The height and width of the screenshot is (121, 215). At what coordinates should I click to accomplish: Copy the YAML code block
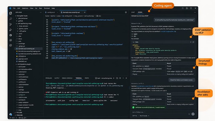point(193,42)
